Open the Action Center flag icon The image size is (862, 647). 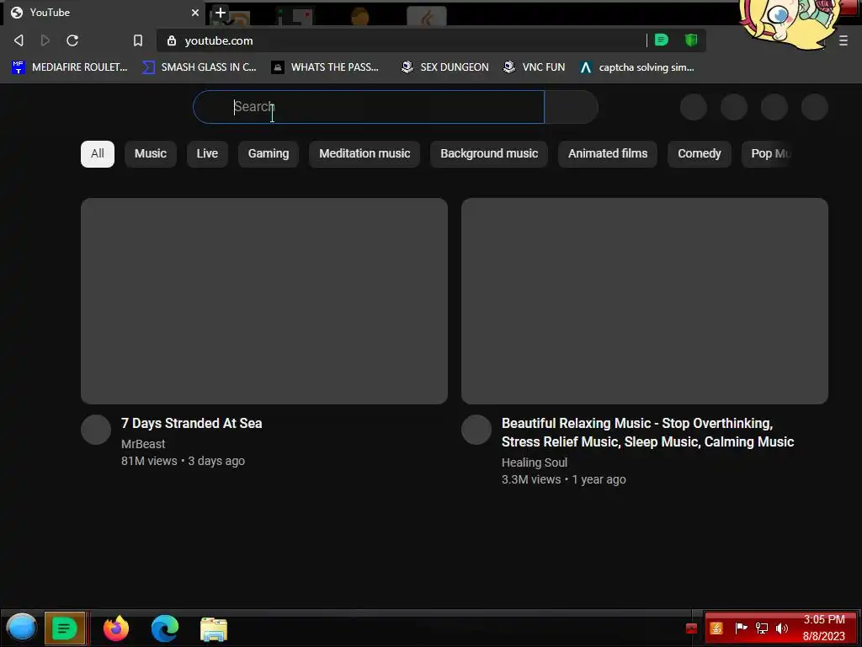741,628
